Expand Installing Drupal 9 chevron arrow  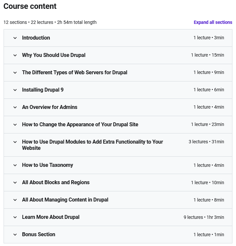(15, 90)
